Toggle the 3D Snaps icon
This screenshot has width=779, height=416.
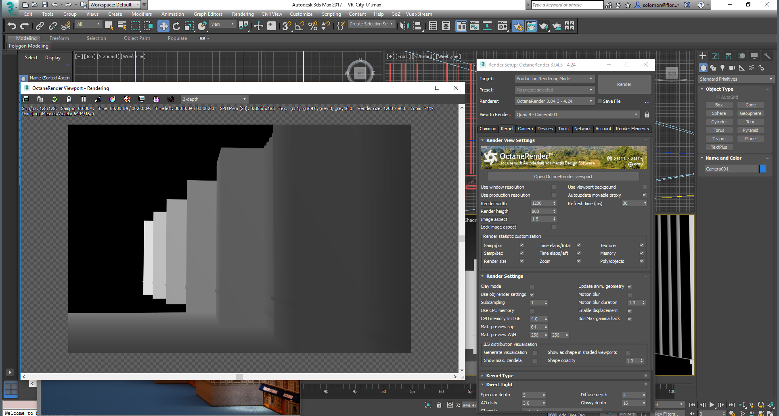(x=287, y=26)
